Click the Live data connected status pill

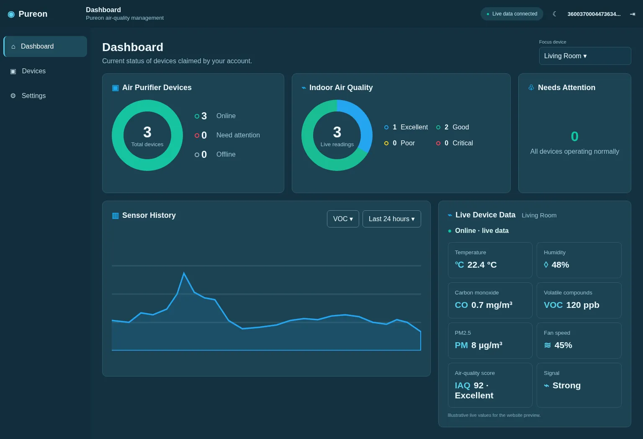point(512,14)
